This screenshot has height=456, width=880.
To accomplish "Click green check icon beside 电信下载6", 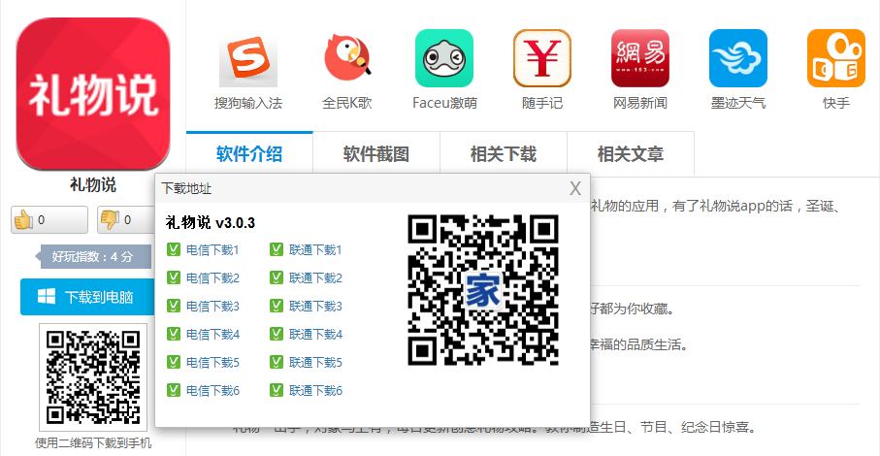I will (174, 390).
